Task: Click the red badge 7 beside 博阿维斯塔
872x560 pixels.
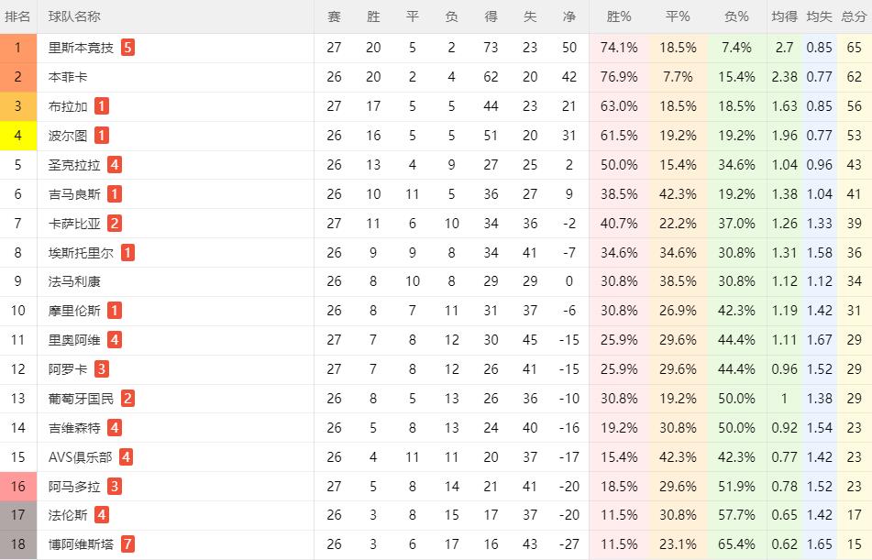Action: click(127, 544)
